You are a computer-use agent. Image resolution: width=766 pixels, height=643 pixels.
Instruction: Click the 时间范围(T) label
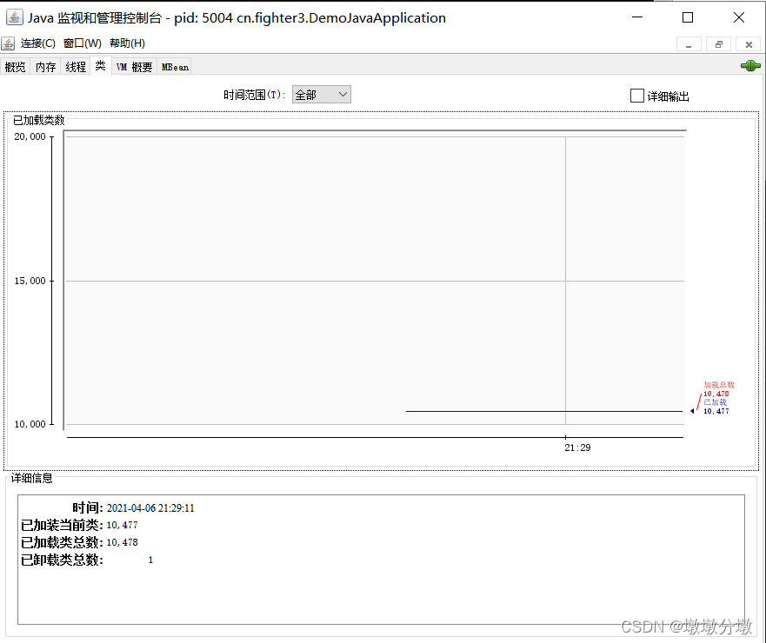tap(254, 95)
